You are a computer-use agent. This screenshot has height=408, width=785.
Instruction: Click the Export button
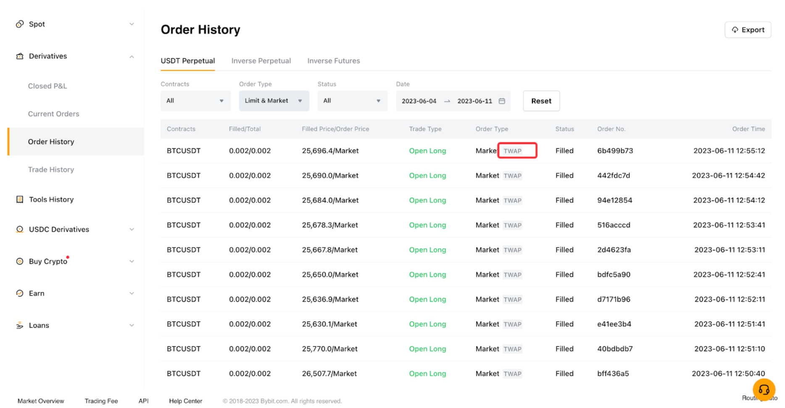[x=748, y=30]
